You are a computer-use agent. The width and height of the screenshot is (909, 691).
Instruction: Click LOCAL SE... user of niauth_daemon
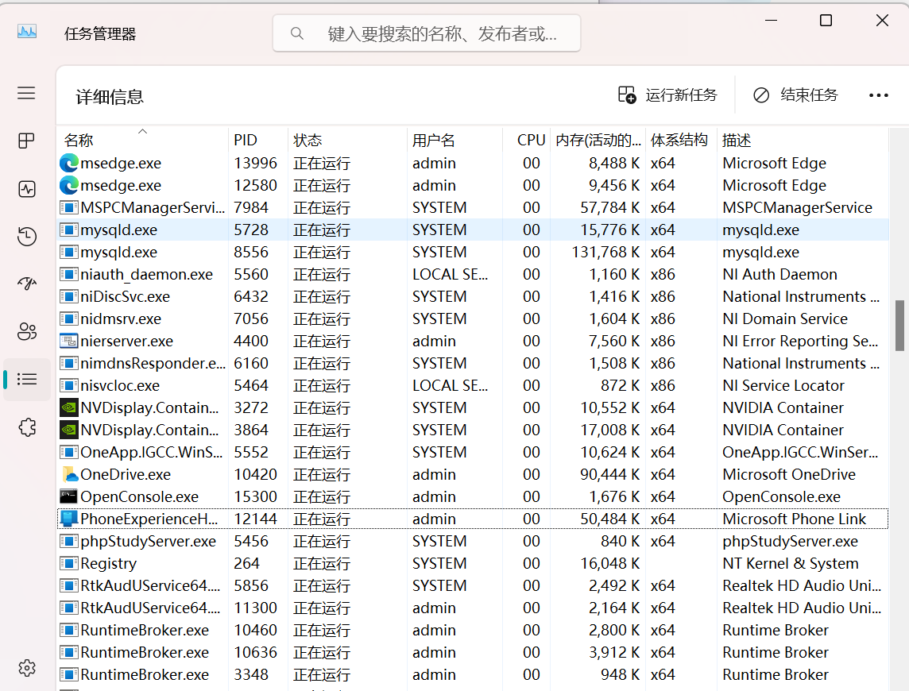[x=450, y=275]
